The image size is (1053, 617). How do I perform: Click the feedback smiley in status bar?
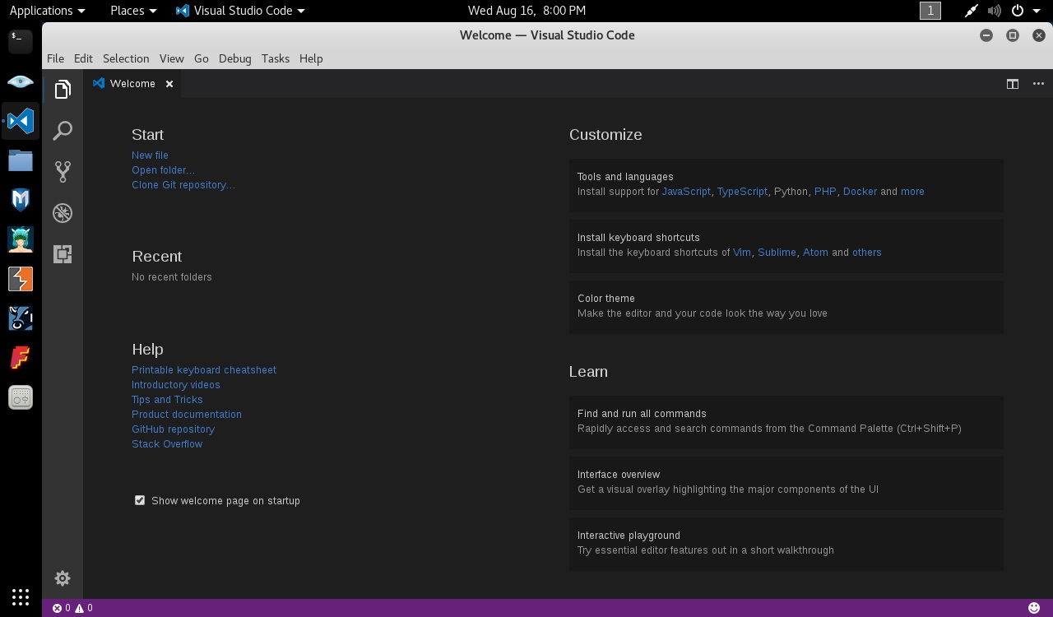[1034, 608]
